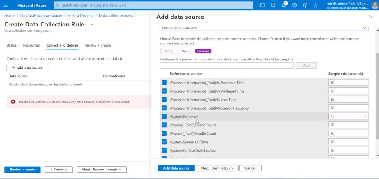Click the Cancel button

[251, 168]
